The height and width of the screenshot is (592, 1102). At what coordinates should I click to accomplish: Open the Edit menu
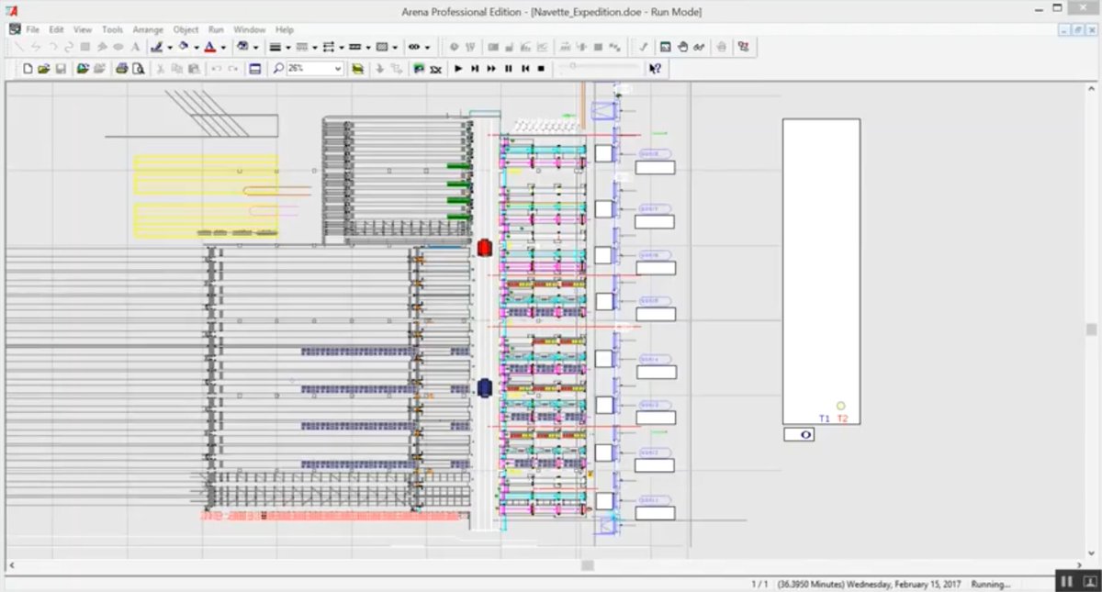(57, 29)
